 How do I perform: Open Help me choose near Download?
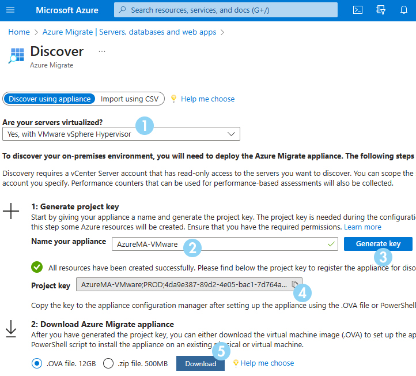(267, 363)
